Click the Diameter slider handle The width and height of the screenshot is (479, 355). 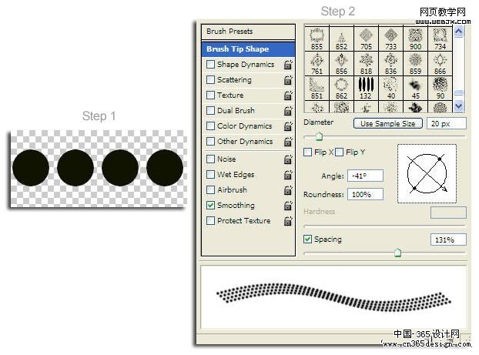point(319,136)
